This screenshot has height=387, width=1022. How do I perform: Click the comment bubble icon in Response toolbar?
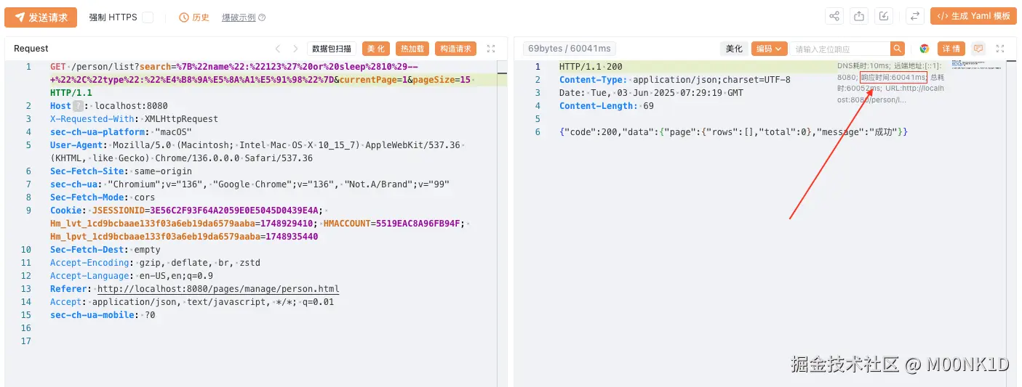click(978, 49)
